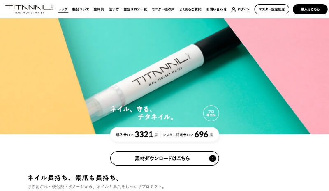Click the user login person icon
Screen dimensions: 329x191
[234, 9]
